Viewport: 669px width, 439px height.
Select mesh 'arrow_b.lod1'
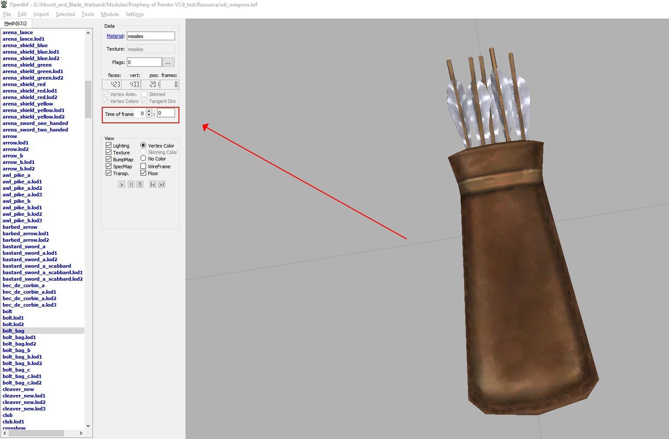pos(19,162)
